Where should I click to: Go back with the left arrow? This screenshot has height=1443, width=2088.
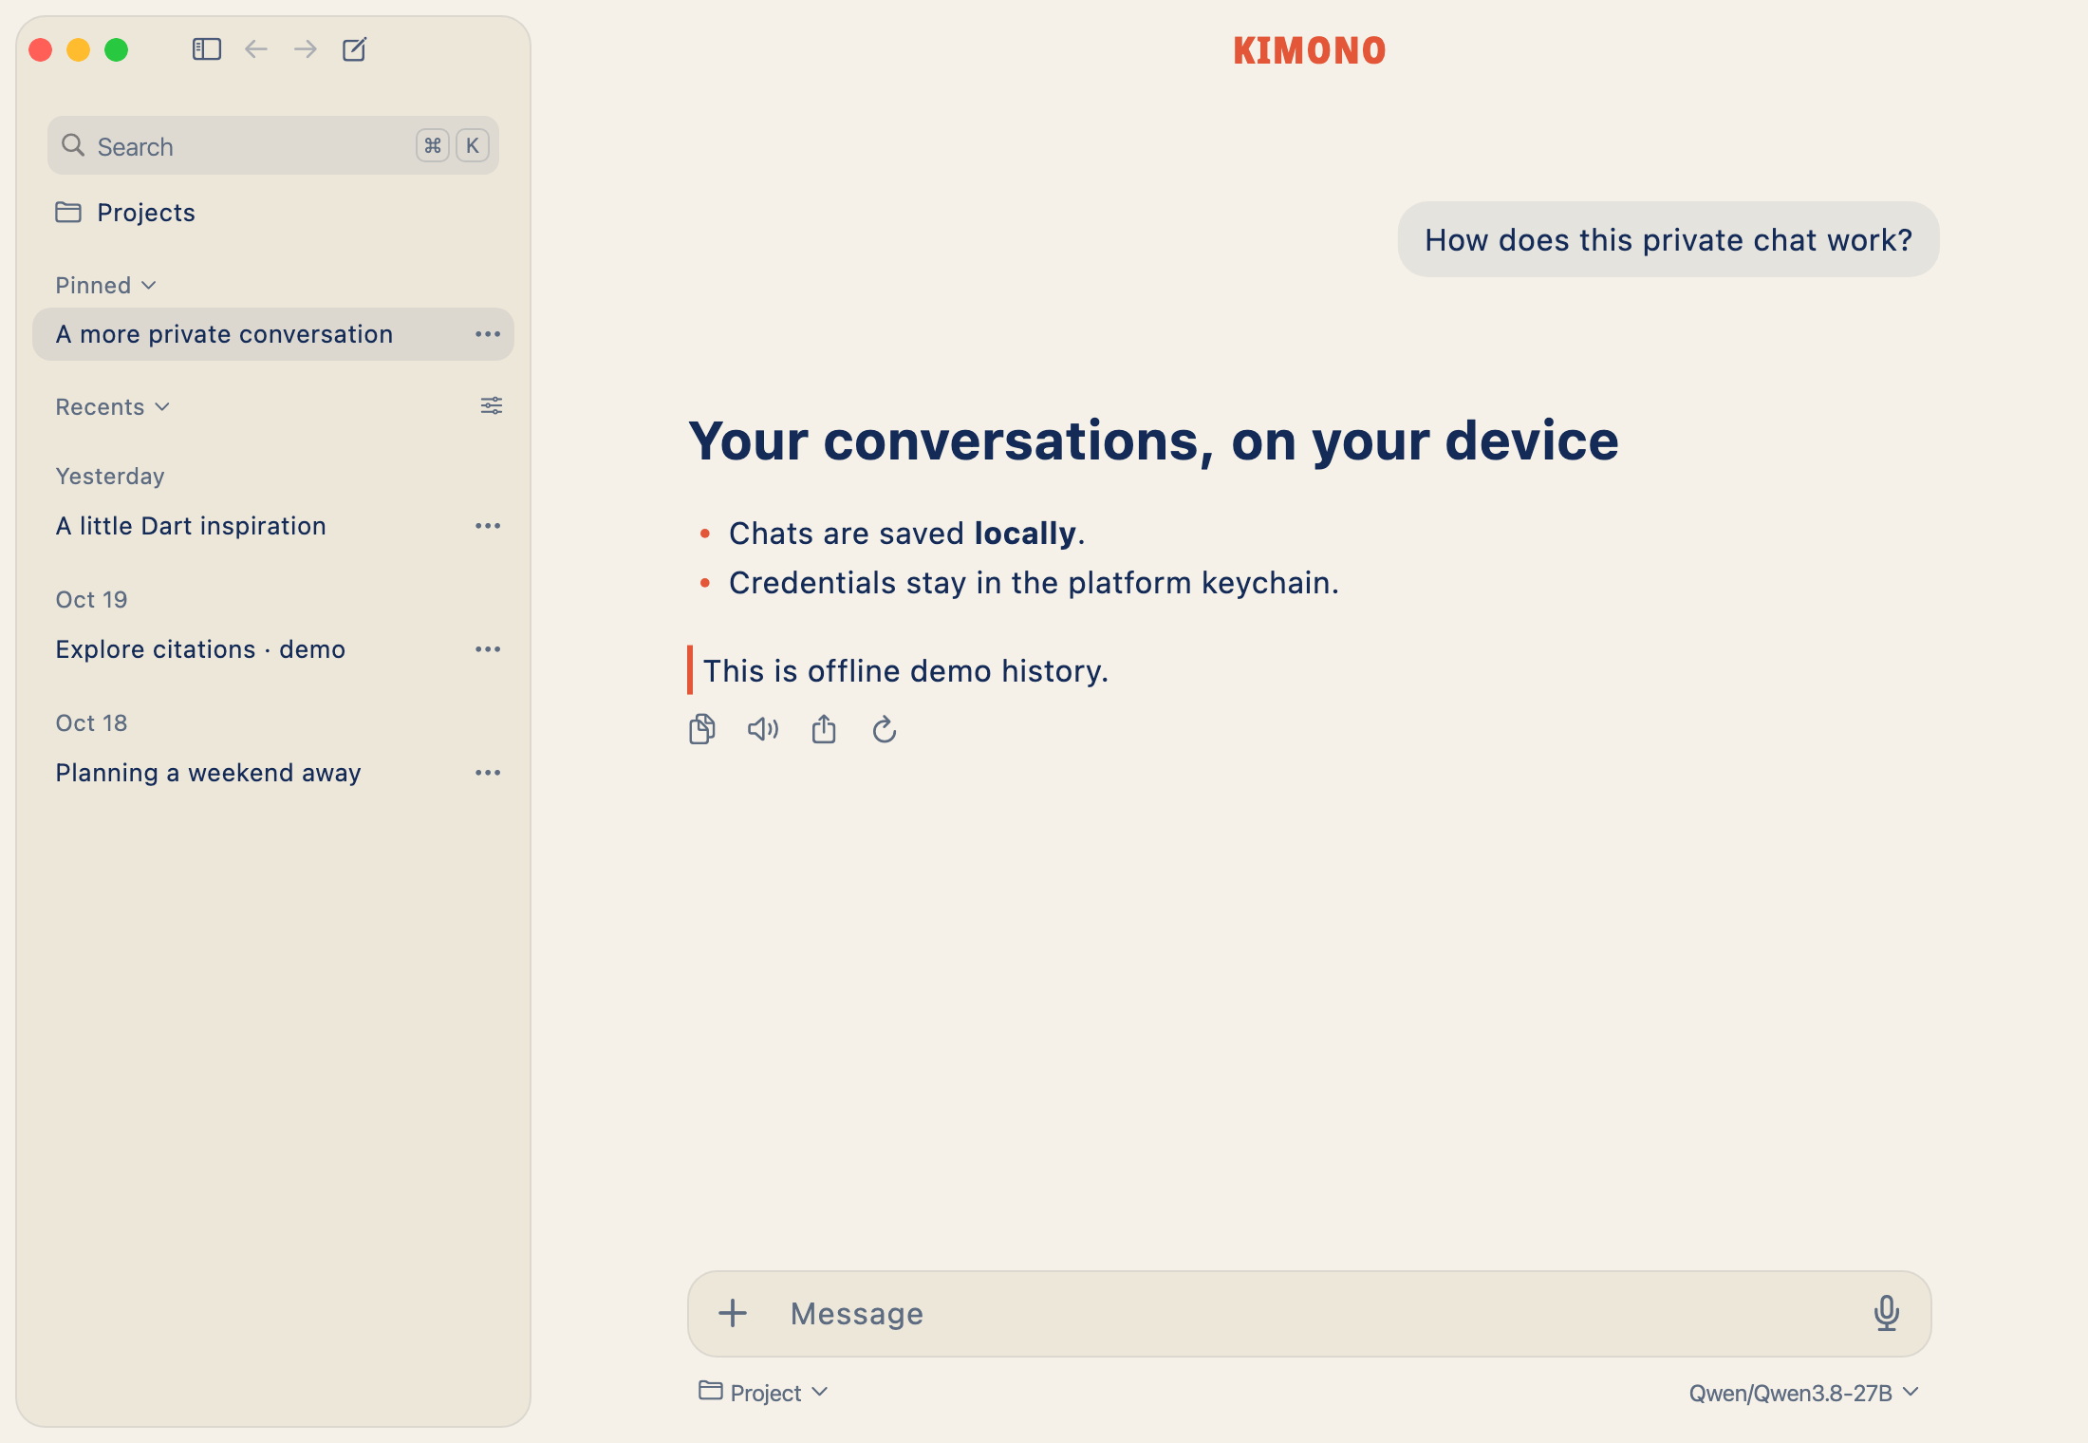pyautogui.click(x=256, y=49)
